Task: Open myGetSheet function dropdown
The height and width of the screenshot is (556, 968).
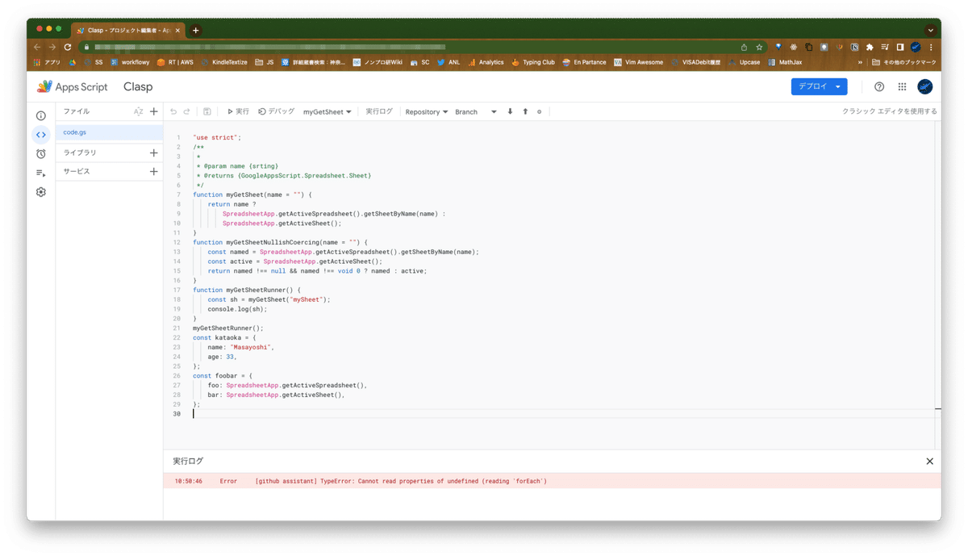Action: click(x=328, y=111)
